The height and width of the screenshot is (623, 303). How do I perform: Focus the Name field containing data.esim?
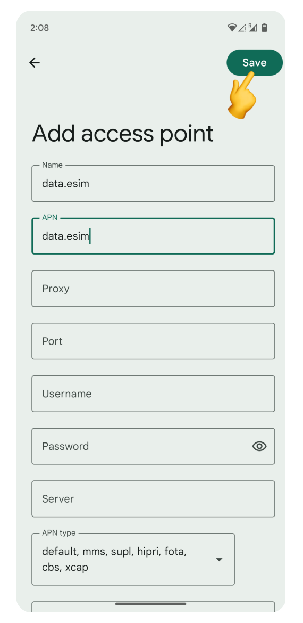153,184
